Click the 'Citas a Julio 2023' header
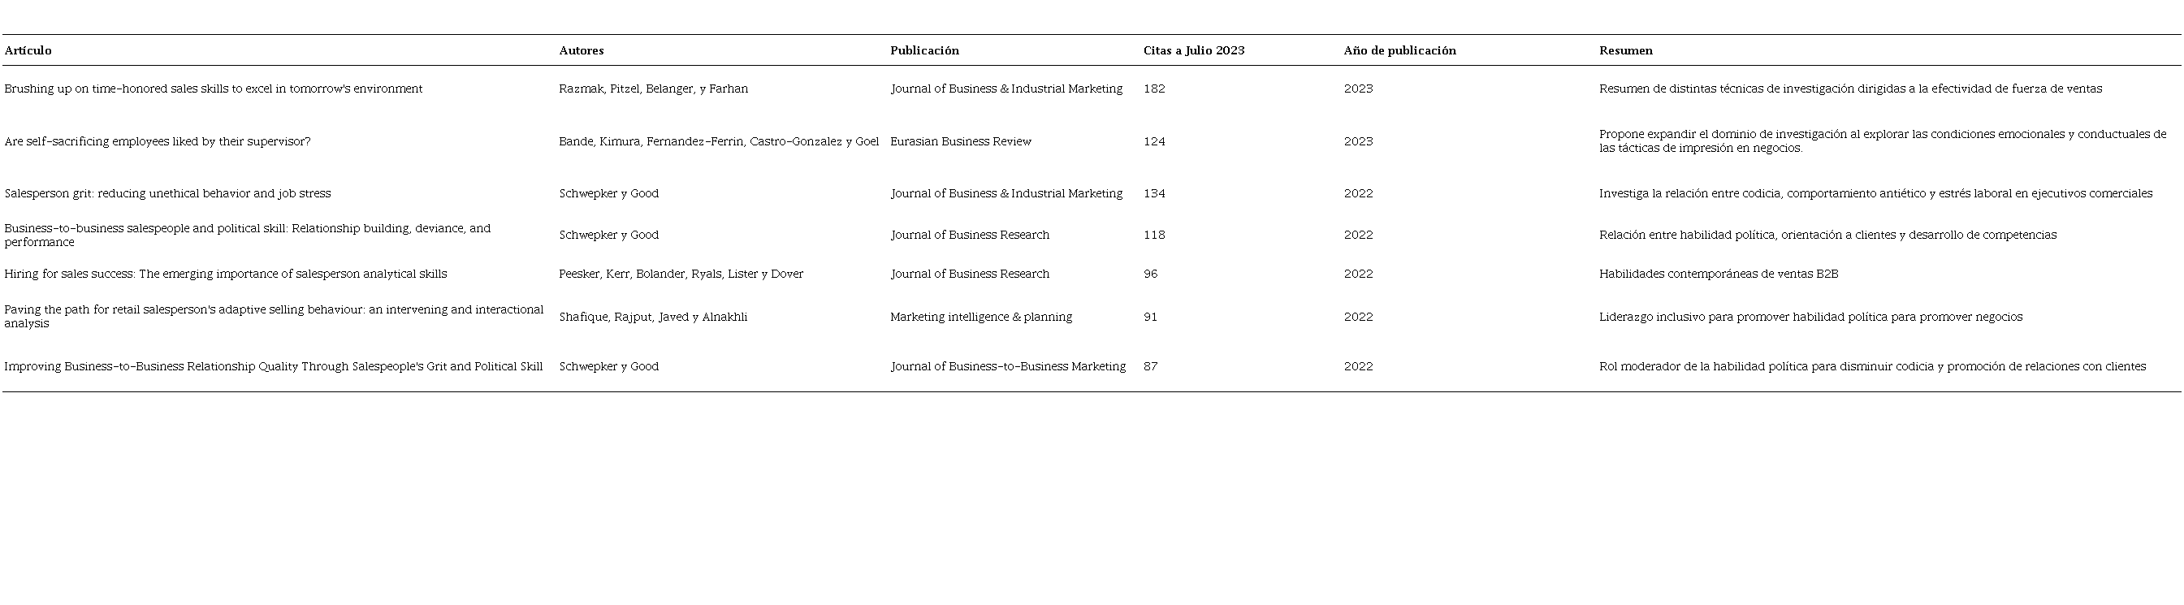The height and width of the screenshot is (605, 2184). [1194, 51]
